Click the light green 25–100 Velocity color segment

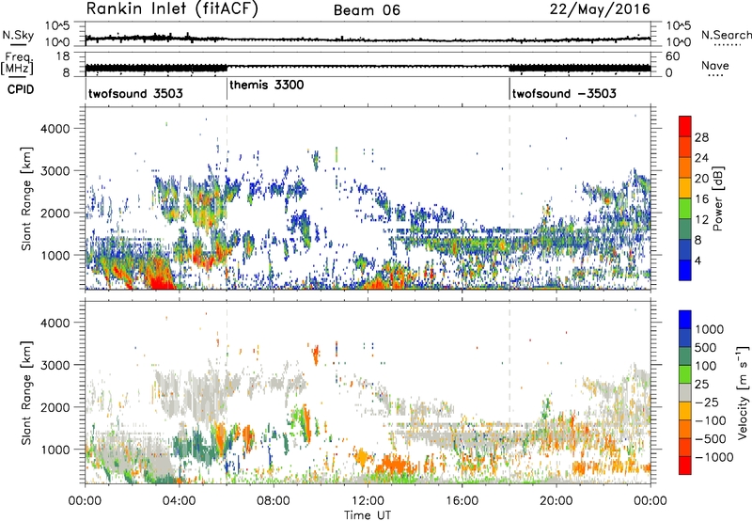pos(685,374)
